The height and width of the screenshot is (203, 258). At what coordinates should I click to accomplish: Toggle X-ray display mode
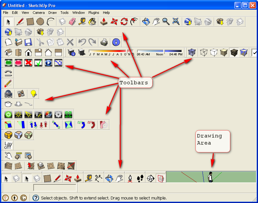pyautogui.click(x=192, y=52)
